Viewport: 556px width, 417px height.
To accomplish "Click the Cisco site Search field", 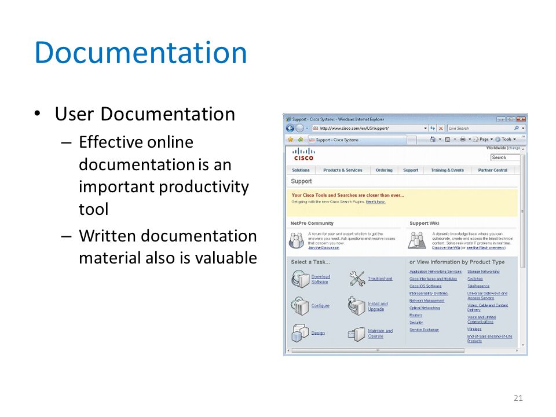I will tap(505, 158).
